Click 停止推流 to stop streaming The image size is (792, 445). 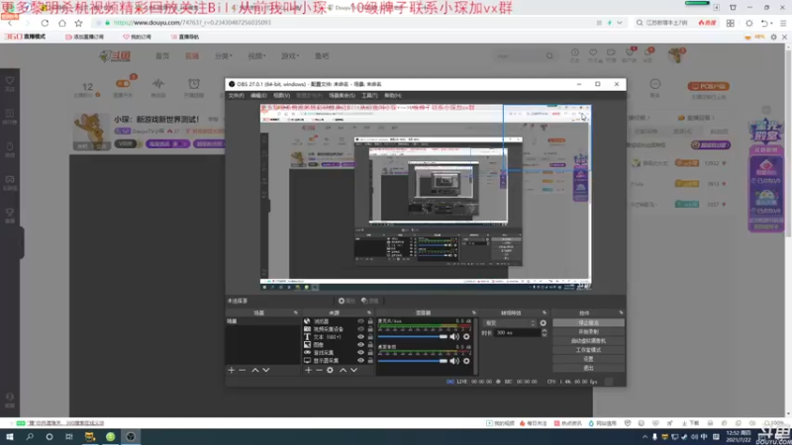[588, 323]
